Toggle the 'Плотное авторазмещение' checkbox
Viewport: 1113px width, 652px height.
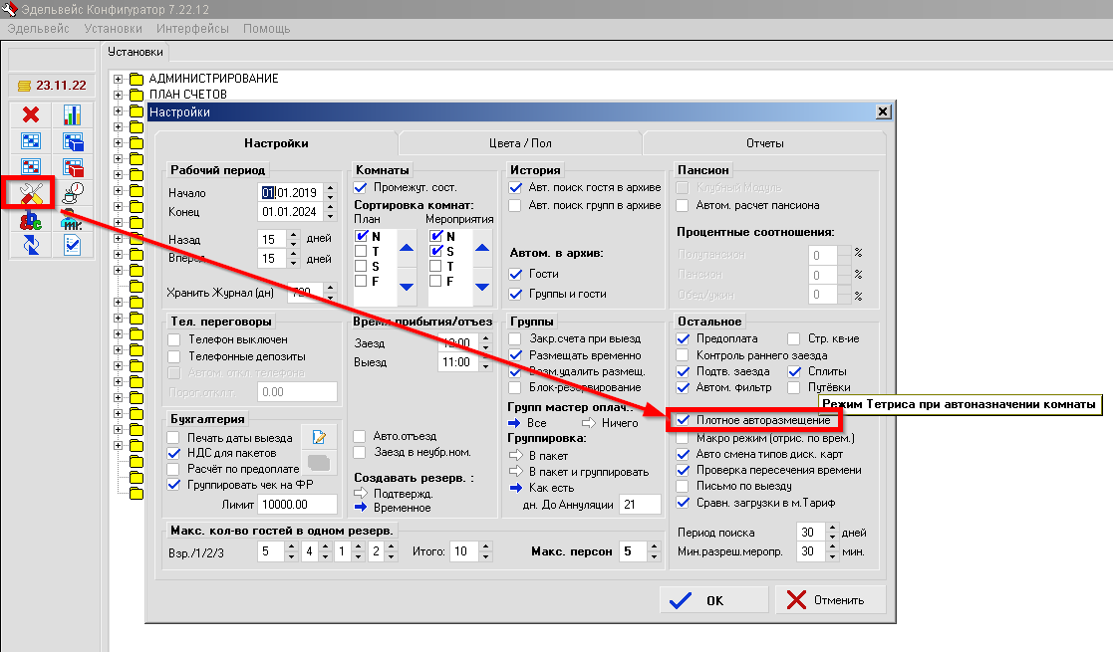pos(683,420)
